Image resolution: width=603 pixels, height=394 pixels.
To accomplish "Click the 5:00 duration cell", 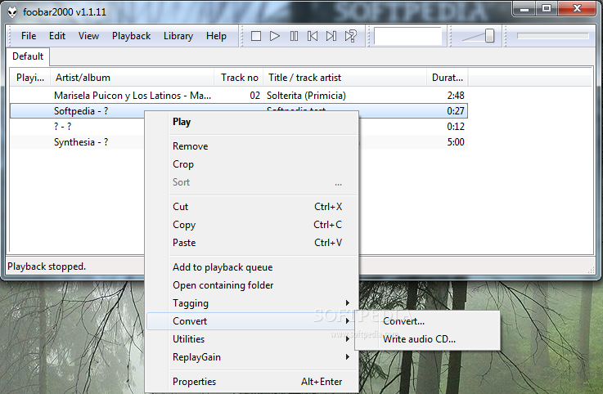I will pos(456,142).
